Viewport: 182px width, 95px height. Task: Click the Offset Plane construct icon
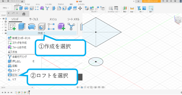click(125, 8)
